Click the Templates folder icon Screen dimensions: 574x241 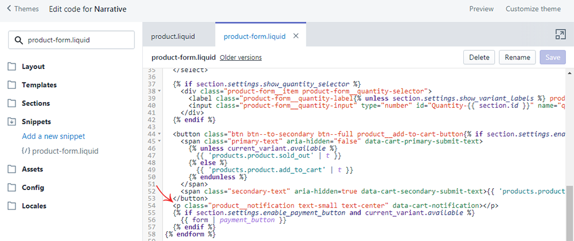(12, 85)
